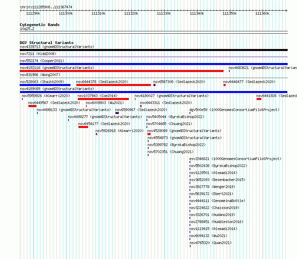Click nsv5702351 (Chuang2021) label
The height and width of the screenshot is (259, 297).
(x=171, y=152)
